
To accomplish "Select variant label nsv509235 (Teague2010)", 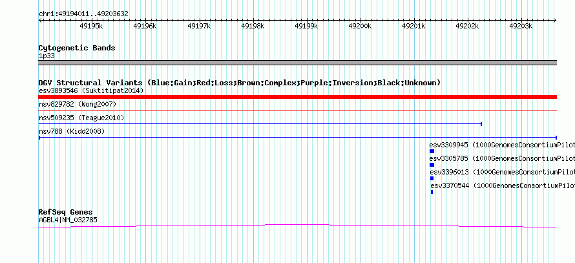I will tap(81, 118).
